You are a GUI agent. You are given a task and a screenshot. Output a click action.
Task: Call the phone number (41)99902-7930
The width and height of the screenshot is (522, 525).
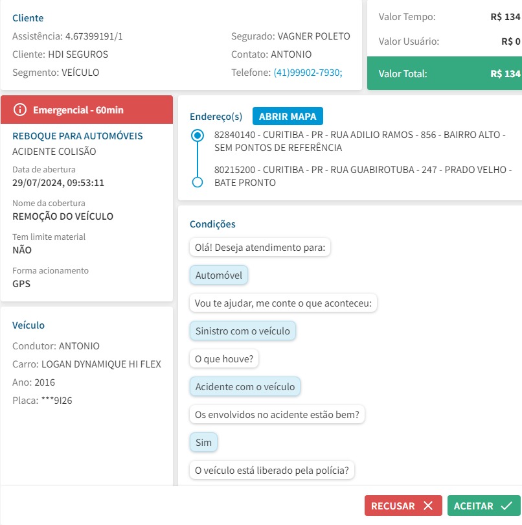click(308, 73)
